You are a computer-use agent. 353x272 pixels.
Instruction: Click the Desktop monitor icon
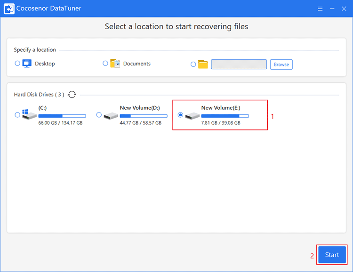point(27,64)
